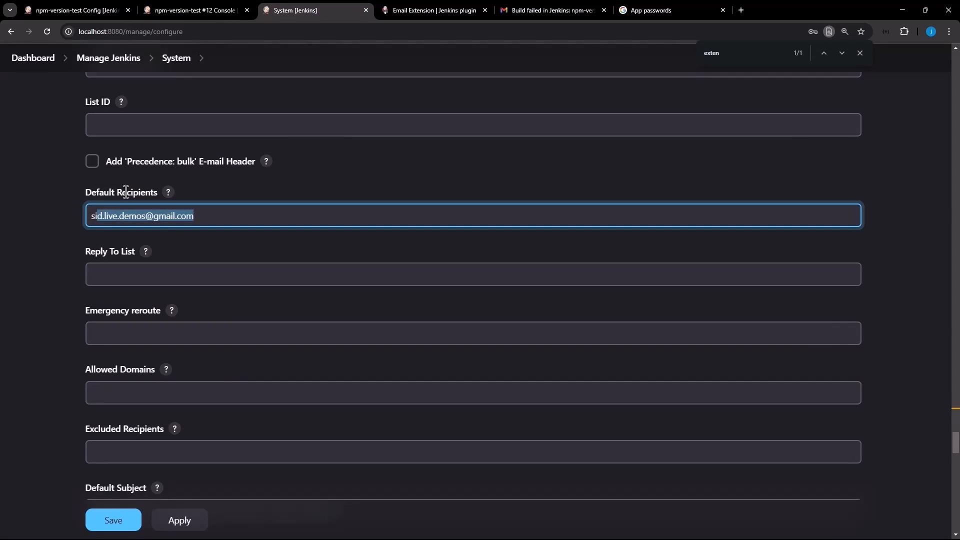The width and height of the screenshot is (960, 540).
Task: Go back in browser history
Action: [11, 31]
